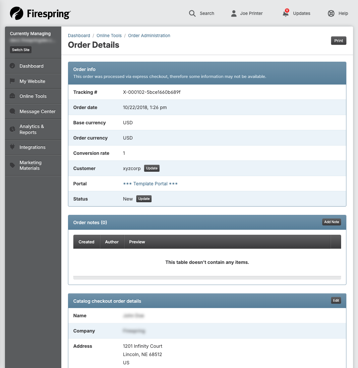Click the Base currency USD value
Screen dimensions: 358x368
(128, 123)
